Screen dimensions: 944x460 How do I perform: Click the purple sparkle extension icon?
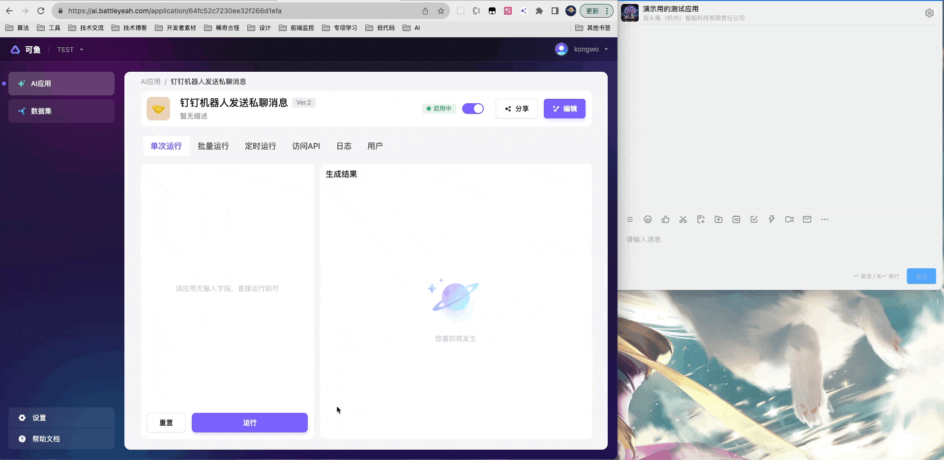point(524,11)
